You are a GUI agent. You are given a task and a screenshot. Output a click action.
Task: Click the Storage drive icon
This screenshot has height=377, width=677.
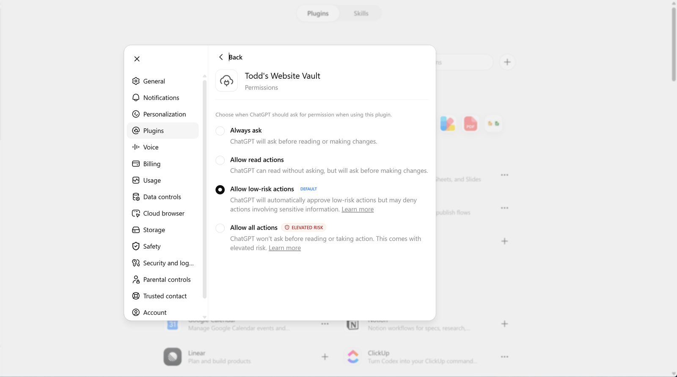click(x=136, y=230)
